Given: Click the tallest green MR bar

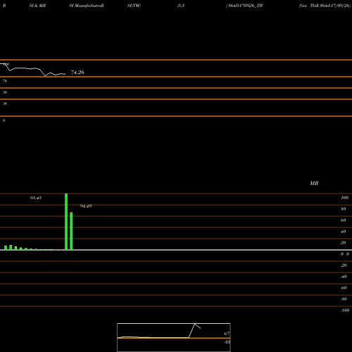Looking at the screenshot, I should 66,222.
